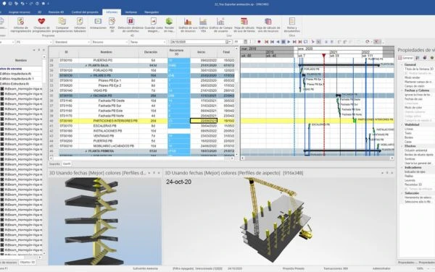Click the Duración column header
This screenshot has width=435, height=272.
click(x=151, y=52)
